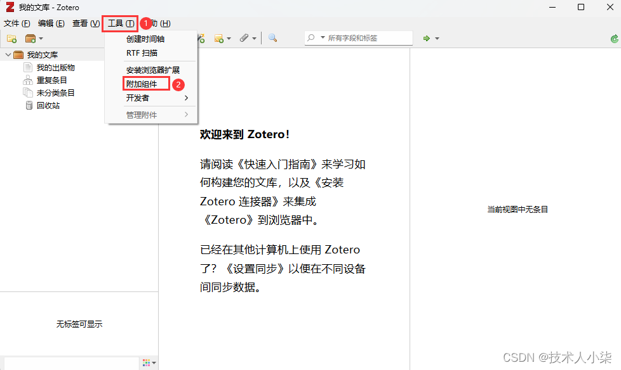Image resolution: width=621 pixels, height=370 pixels.
Task: Click the Add Attachment paperclip icon
Action: [x=244, y=38]
